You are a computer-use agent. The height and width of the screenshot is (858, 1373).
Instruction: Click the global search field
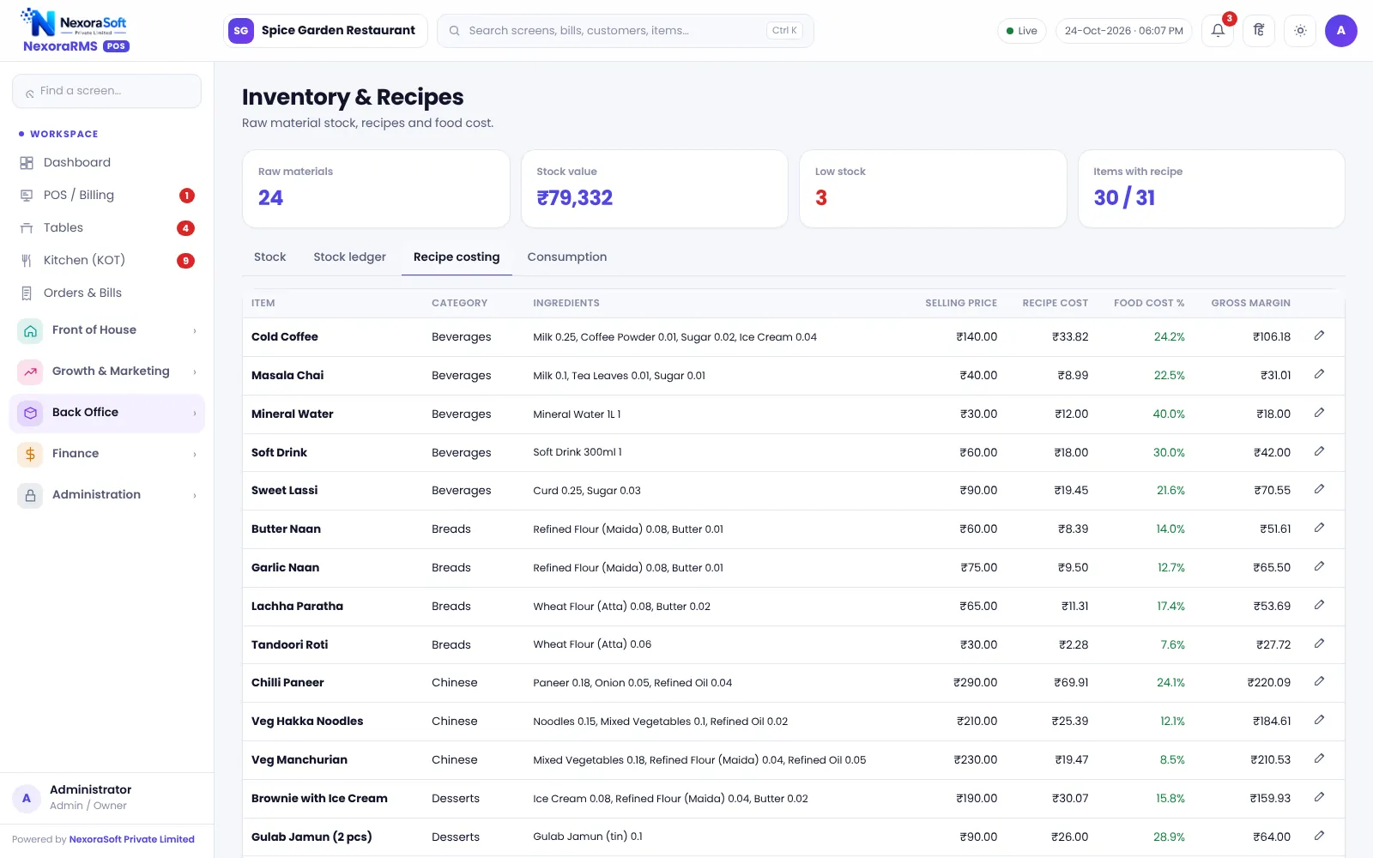click(626, 31)
